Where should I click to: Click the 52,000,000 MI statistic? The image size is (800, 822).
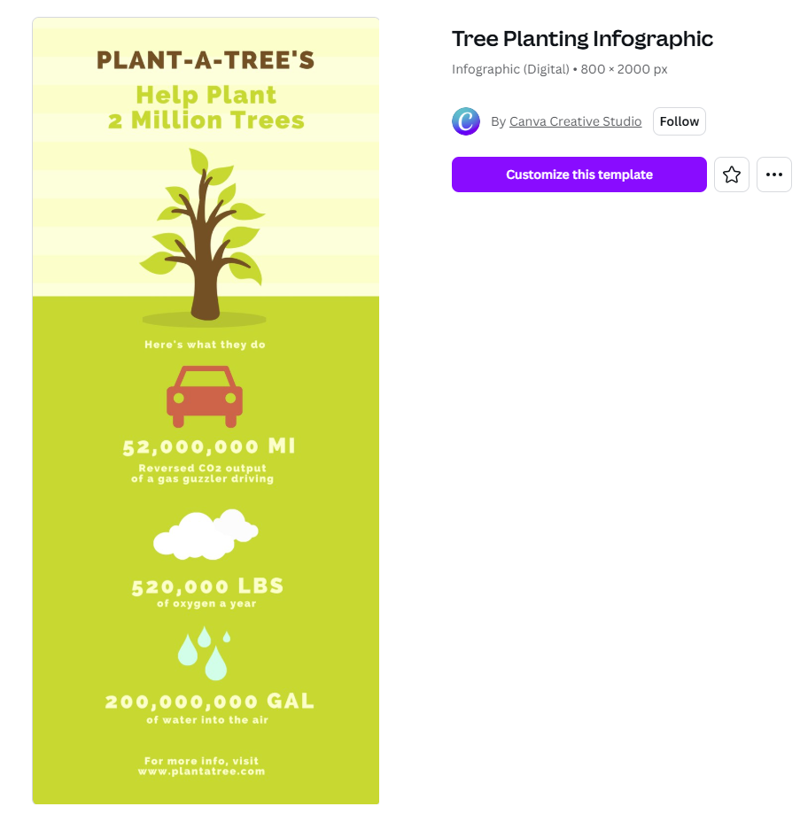coord(209,446)
